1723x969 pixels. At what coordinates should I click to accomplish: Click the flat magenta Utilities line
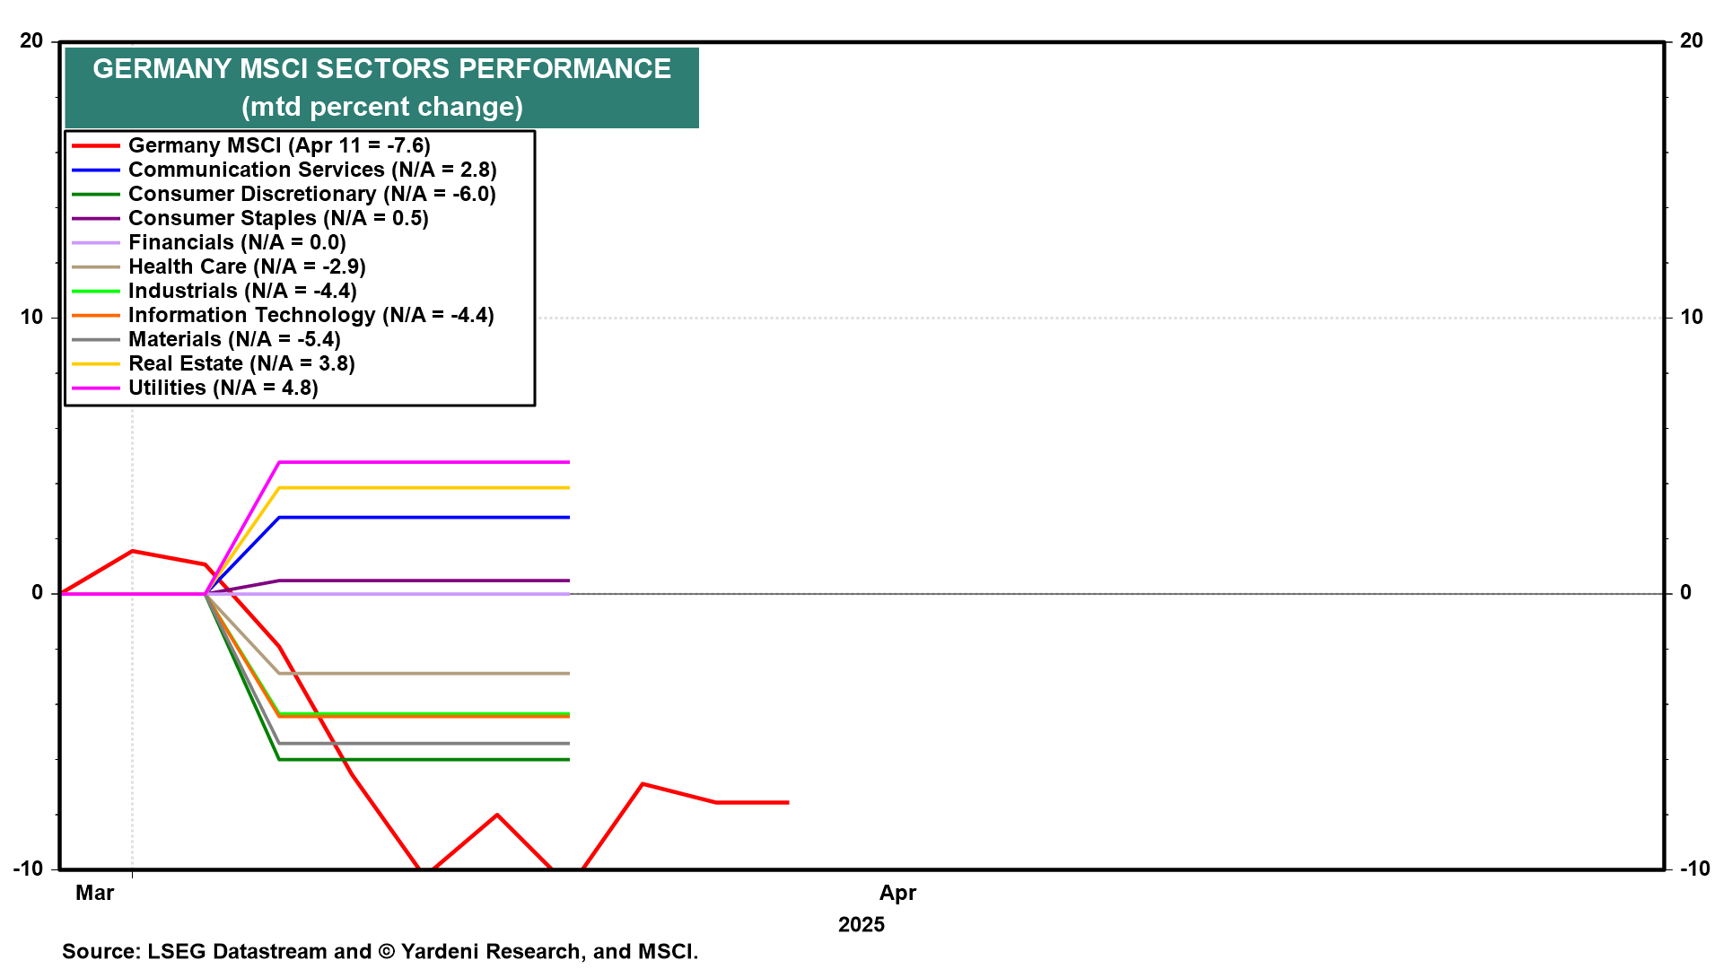tap(422, 462)
